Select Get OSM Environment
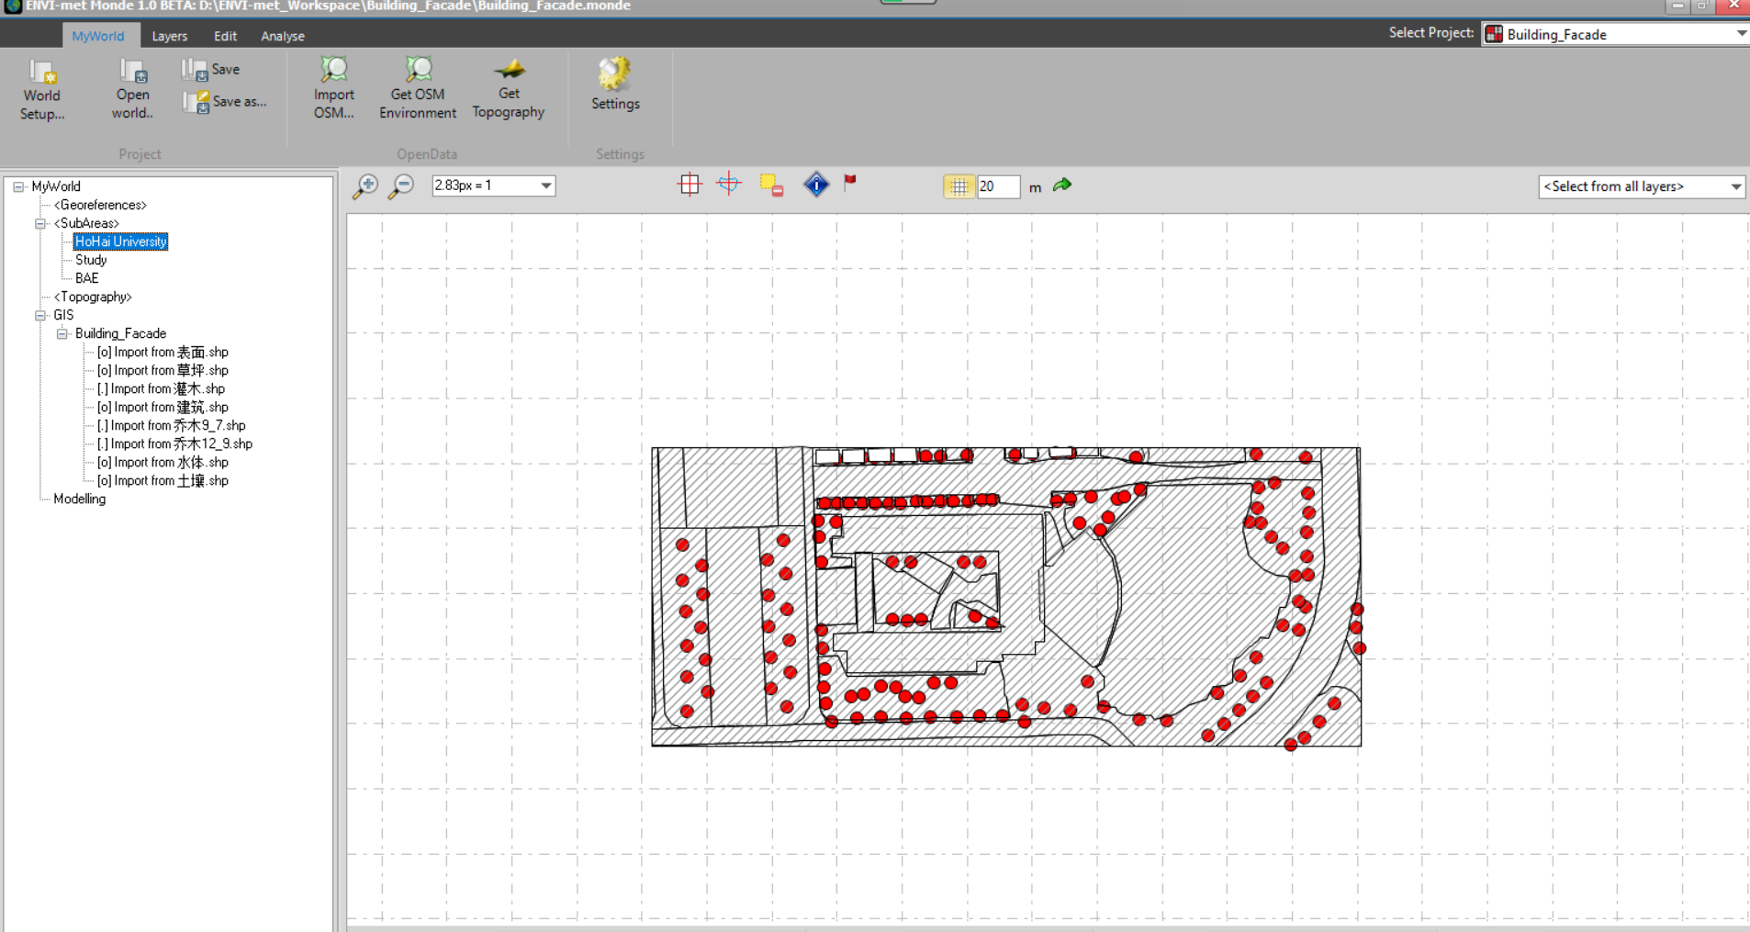1750x932 pixels. [417, 87]
